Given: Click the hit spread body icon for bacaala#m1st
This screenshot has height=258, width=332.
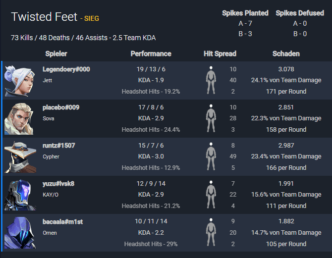Looking at the screenshot, I should (x=211, y=232).
